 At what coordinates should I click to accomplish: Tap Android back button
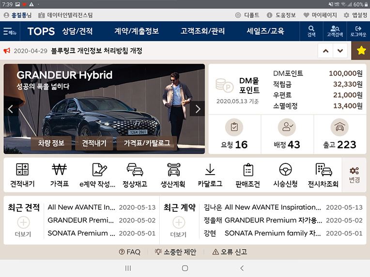coord(242,268)
